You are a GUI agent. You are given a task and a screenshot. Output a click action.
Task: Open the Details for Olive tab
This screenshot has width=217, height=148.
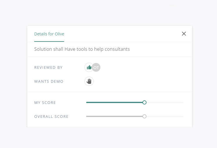point(49,34)
